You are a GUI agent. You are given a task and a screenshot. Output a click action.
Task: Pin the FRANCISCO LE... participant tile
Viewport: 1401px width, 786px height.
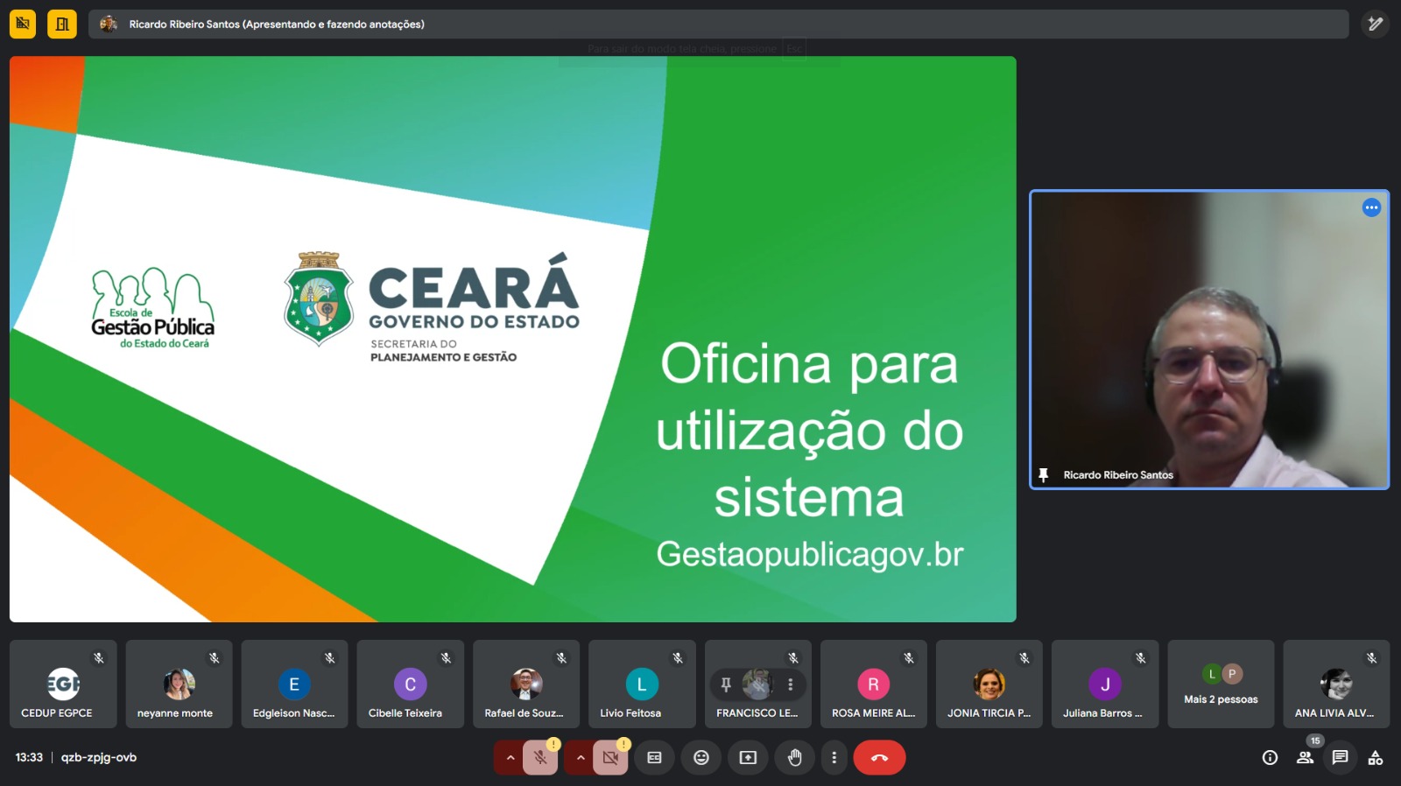tap(726, 684)
